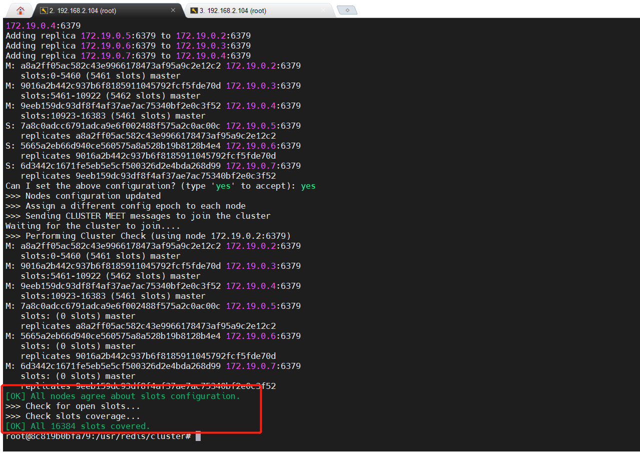This screenshot has width=640, height=454.
Task: Click the 'S: 5665a2eb66d940ce560575a8a528b19b8128b4e4' line
Action: (153, 146)
